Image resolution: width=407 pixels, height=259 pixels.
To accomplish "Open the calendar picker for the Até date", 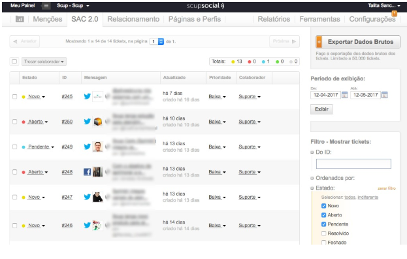I will pyautogui.click(x=385, y=95).
